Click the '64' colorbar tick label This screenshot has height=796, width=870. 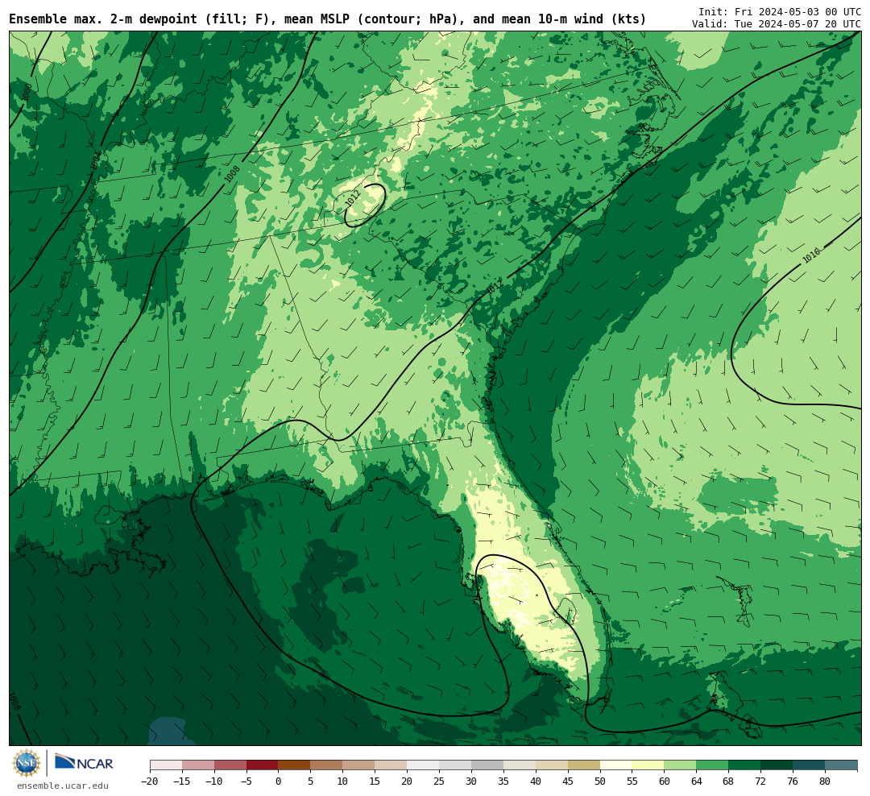coord(697,781)
